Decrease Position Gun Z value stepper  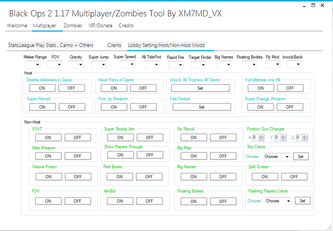click(x=305, y=139)
